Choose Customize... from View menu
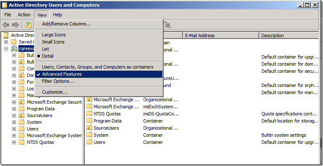The height and width of the screenshot is (166, 323). pos(99,92)
